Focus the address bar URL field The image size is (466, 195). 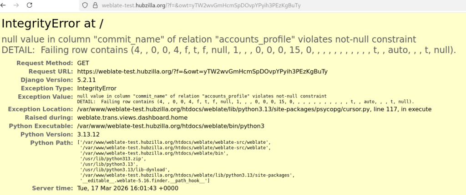200,5
